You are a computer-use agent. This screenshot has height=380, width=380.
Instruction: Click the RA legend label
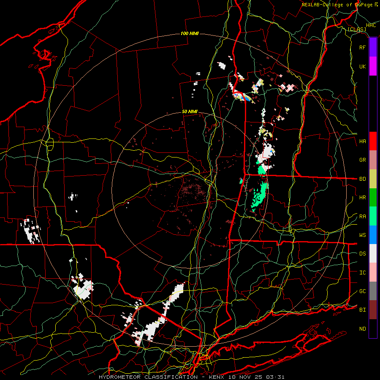point(362,217)
